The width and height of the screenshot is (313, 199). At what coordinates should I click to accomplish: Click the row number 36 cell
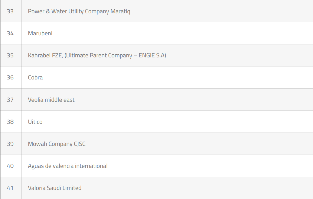(x=10, y=78)
